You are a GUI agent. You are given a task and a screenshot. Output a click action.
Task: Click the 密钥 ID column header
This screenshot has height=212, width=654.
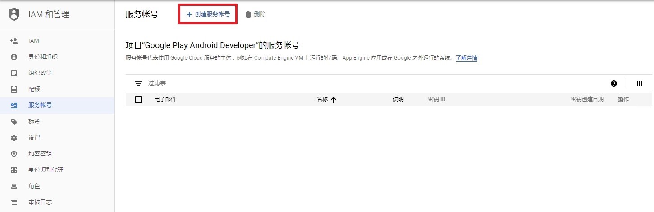tap(437, 99)
